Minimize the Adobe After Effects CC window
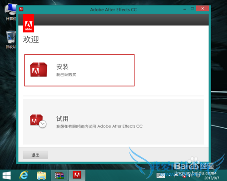Viewport: 227px width, 181px height. 184,9
